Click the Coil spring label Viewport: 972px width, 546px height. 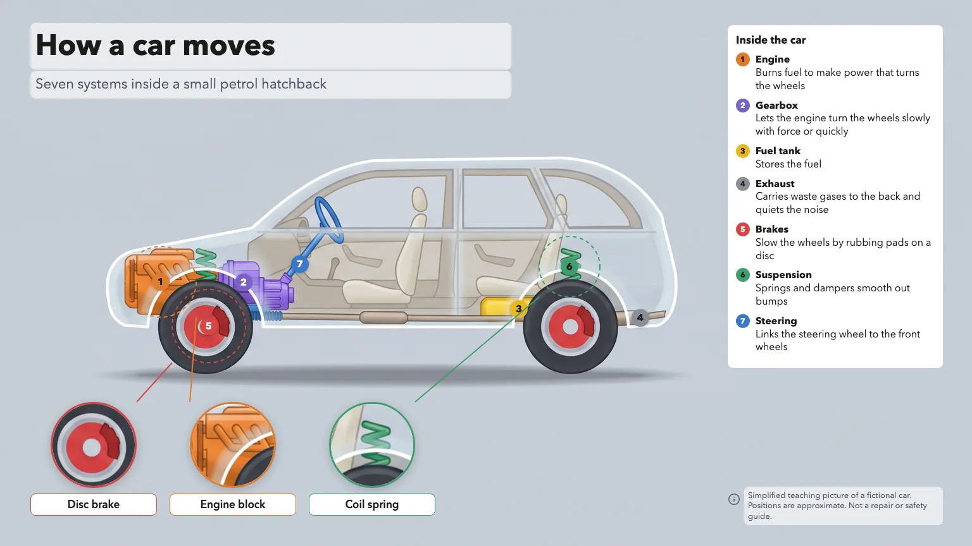372,504
